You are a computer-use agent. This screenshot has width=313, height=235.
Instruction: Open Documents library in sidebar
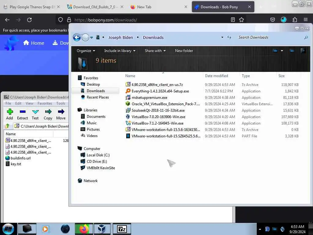coord(96,116)
